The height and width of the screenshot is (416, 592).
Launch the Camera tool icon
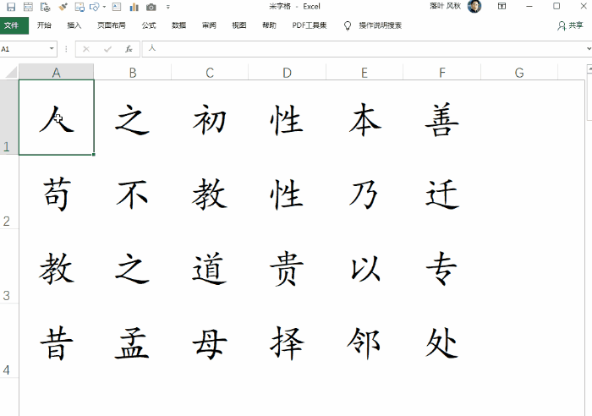(x=151, y=7)
